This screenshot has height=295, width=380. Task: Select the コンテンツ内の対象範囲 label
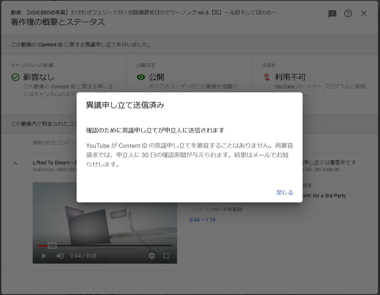[x=216, y=209]
